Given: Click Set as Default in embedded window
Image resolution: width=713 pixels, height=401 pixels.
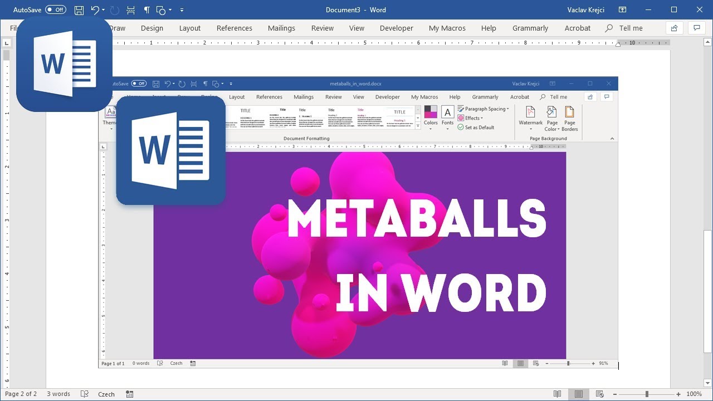Looking at the screenshot, I should point(476,128).
